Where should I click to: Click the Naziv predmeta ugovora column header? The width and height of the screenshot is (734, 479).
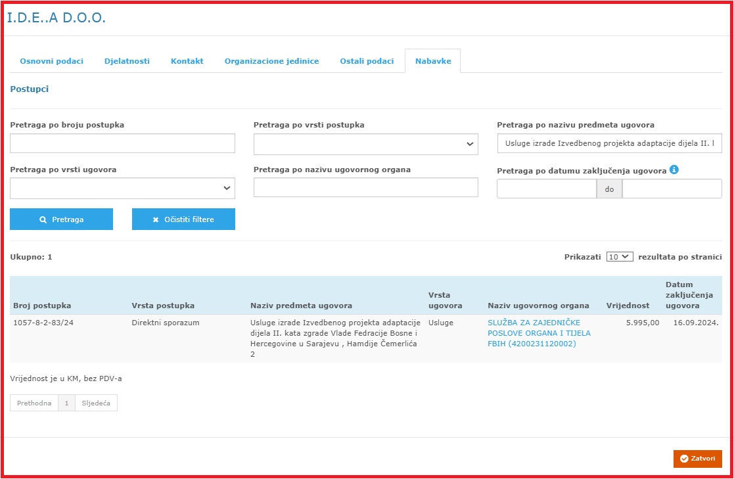click(301, 306)
